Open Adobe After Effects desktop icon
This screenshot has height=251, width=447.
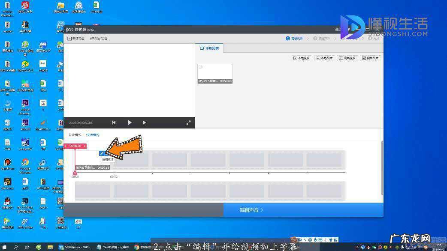25,125
